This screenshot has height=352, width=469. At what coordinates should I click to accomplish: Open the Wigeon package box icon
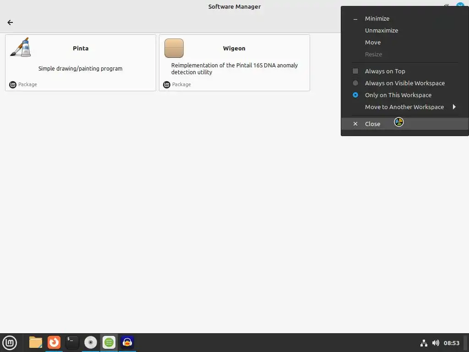click(x=174, y=48)
